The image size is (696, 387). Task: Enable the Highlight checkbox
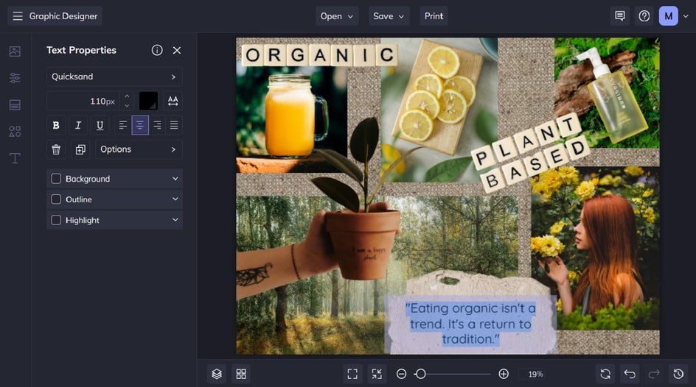[56, 220]
